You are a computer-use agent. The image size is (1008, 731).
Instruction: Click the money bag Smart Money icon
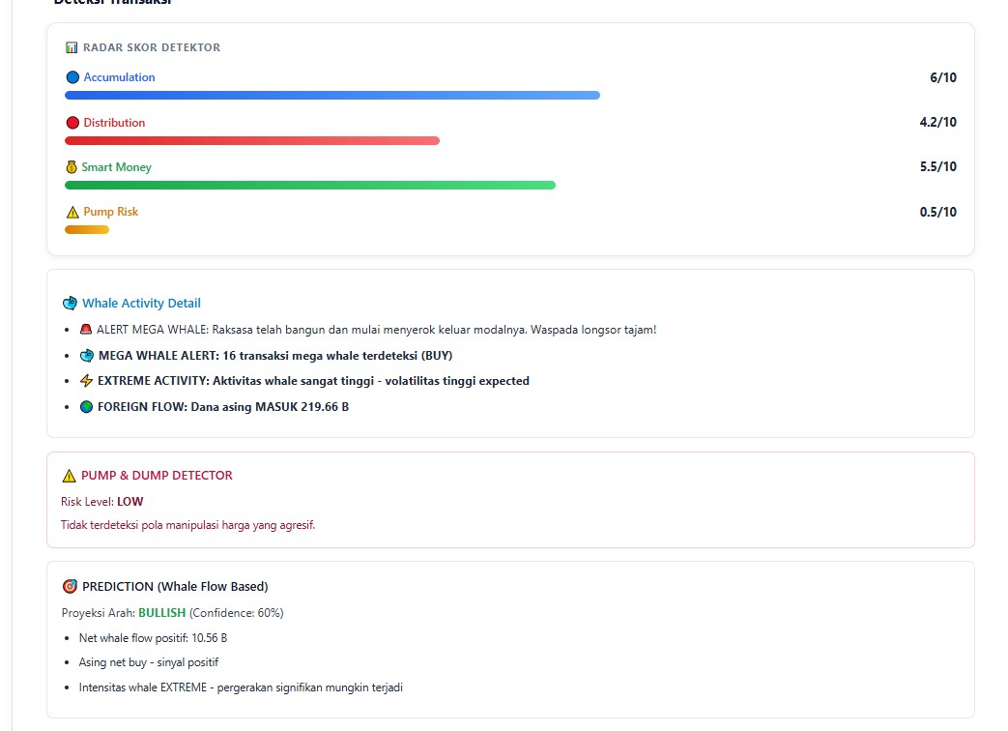[x=72, y=167]
